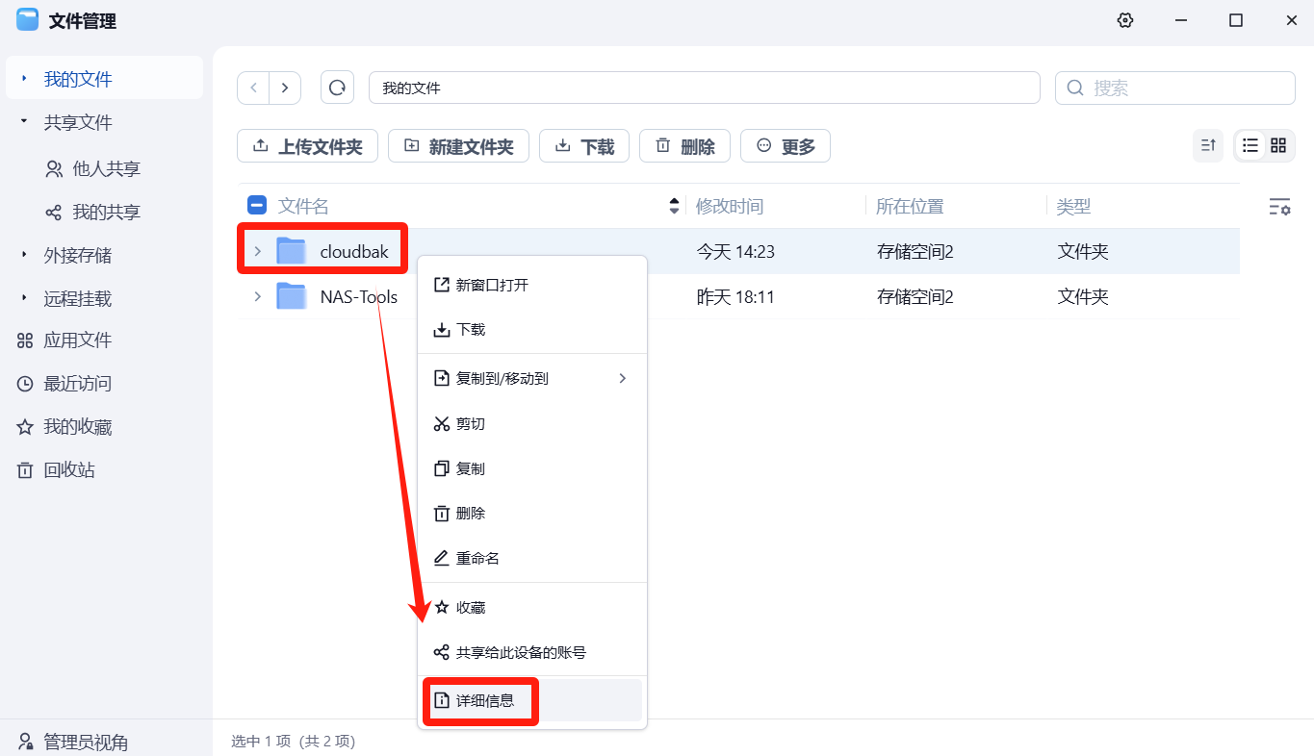
Task: Select 重命名 in the context menu
Action: 477,558
